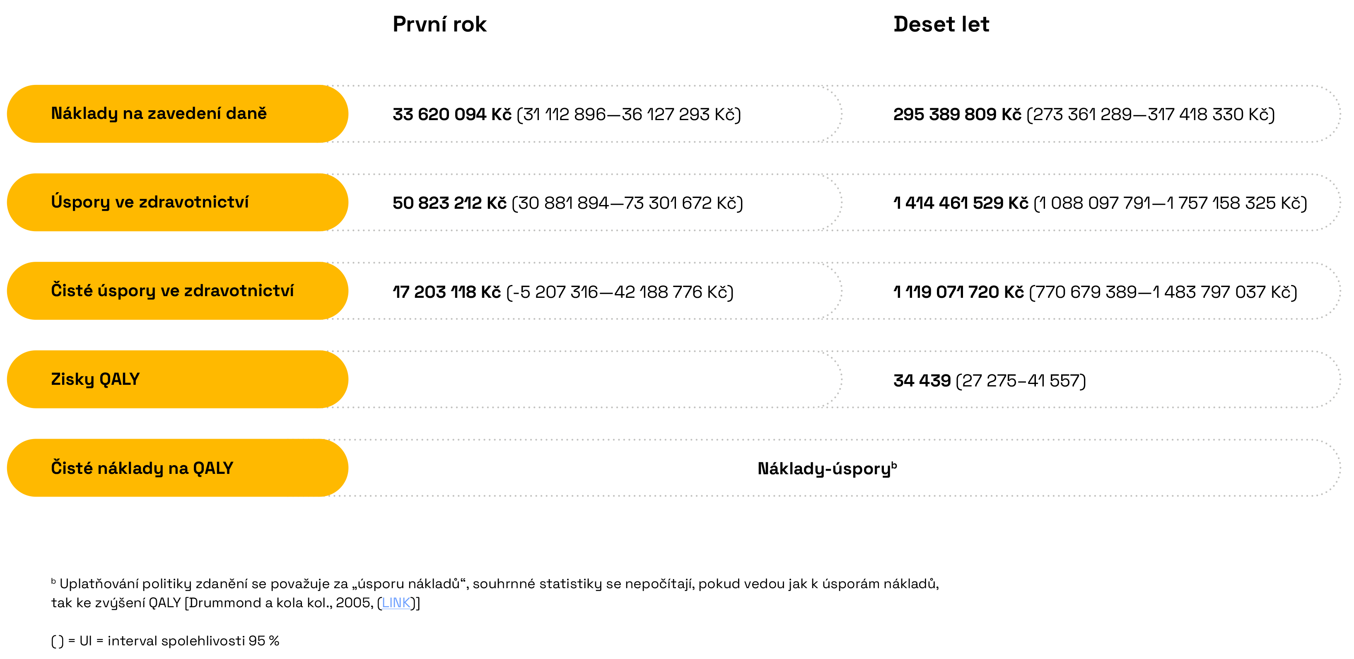
Task: Click the 'Čisté úspory ve zdravotnictví' label
Action: click(x=172, y=291)
